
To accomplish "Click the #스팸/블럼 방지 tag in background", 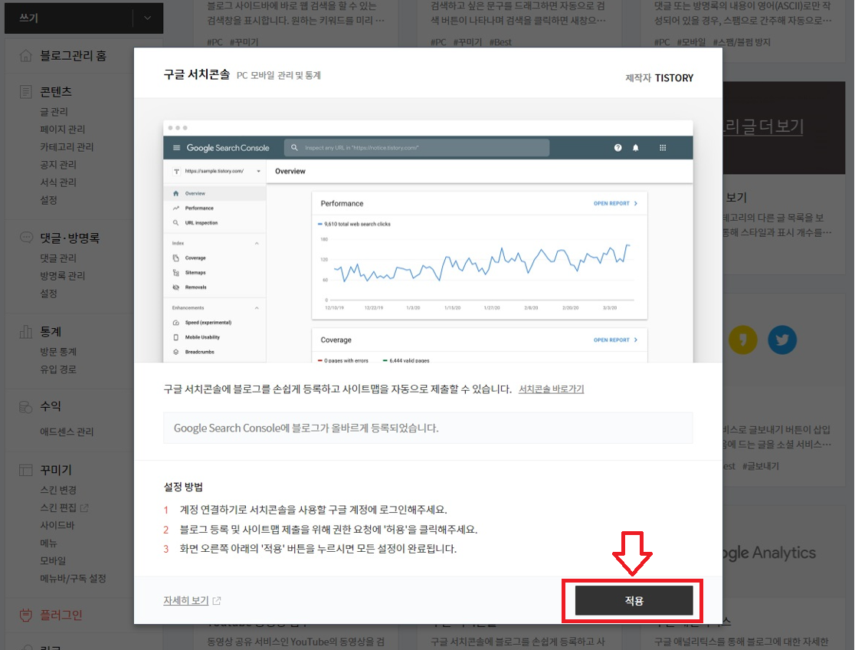I will [742, 42].
